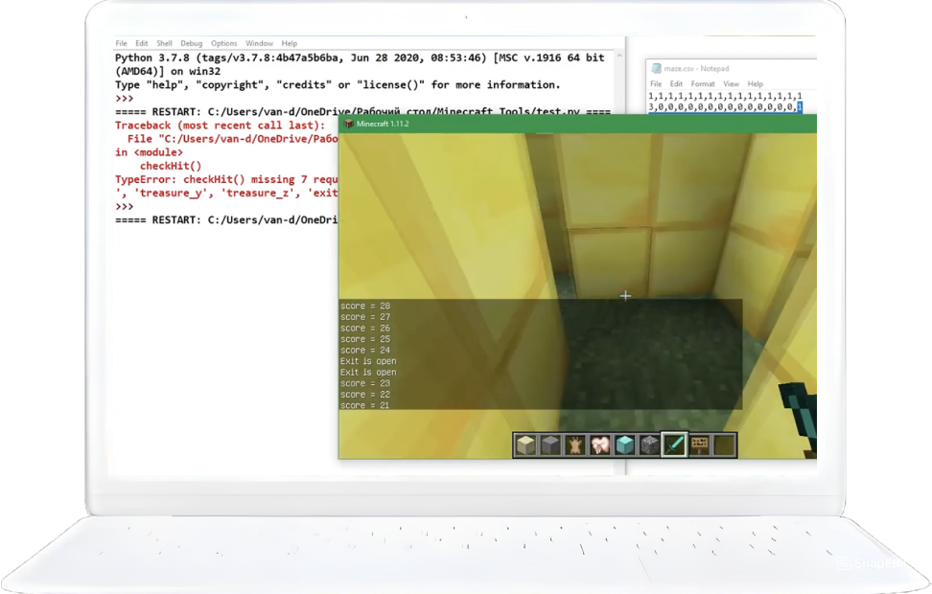Open Edit menu in Notepad
Viewport: 932px width, 594px height.
pyautogui.click(x=676, y=83)
